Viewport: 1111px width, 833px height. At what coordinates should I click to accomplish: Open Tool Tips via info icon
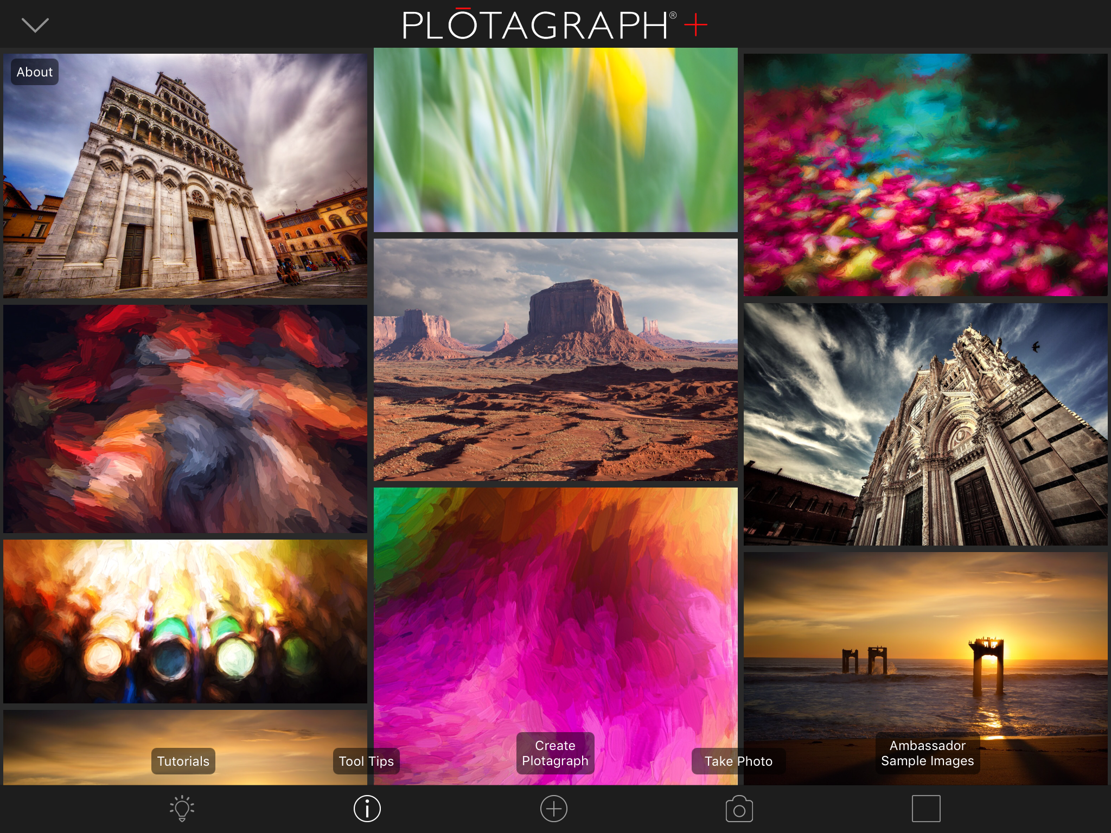[x=367, y=809]
